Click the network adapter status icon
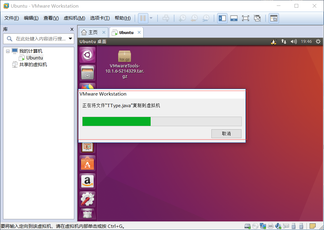 pos(263,226)
